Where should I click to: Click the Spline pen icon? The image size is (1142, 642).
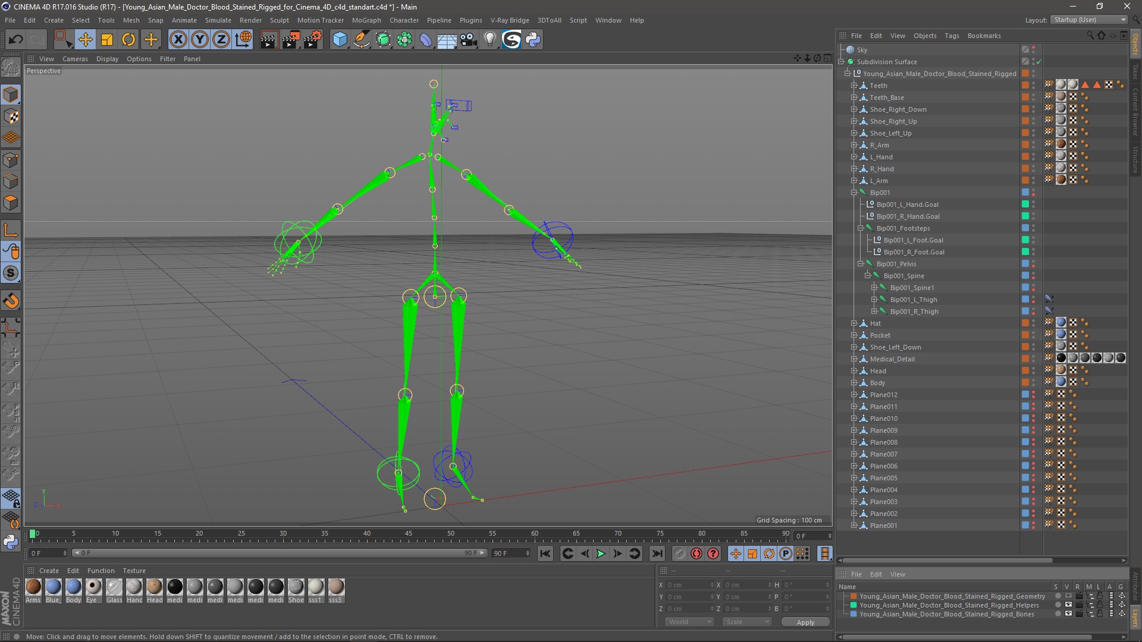pyautogui.click(x=361, y=40)
